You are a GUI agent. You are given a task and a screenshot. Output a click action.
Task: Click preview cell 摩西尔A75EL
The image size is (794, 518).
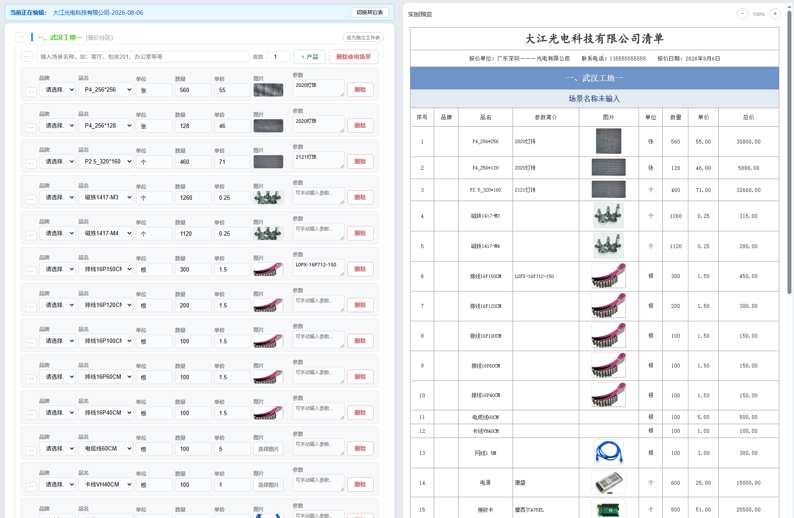[529, 510]
